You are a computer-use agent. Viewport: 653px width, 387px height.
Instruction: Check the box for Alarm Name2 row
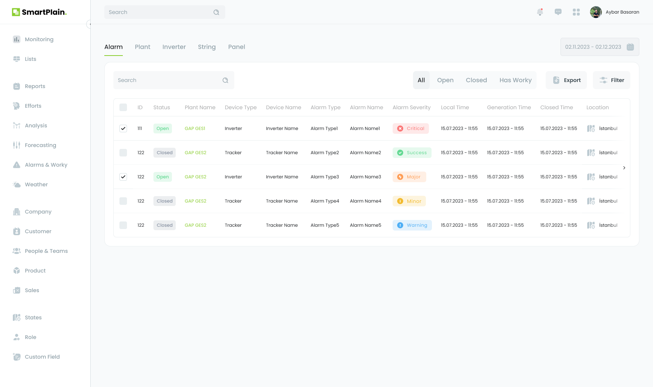[123, 153]
